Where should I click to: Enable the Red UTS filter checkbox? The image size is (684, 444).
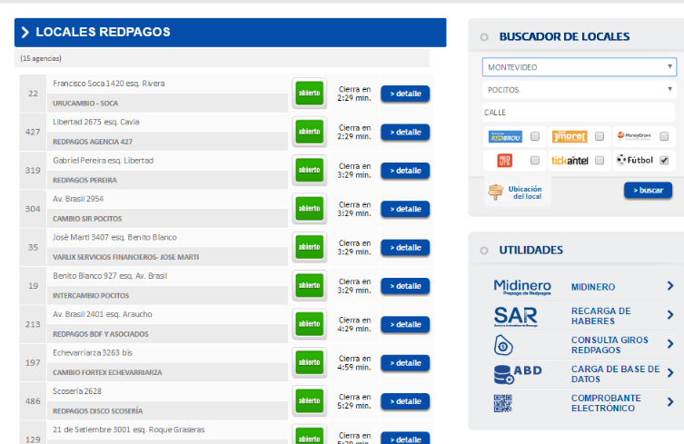535,161
